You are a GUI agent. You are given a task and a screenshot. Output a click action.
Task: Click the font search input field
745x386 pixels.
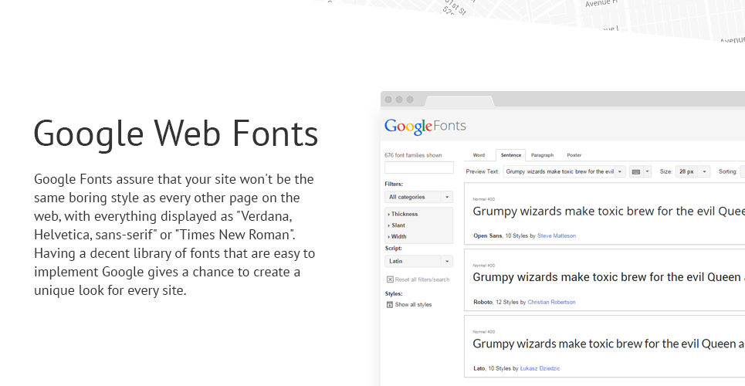pyautogui.click(x=419, y=168)
